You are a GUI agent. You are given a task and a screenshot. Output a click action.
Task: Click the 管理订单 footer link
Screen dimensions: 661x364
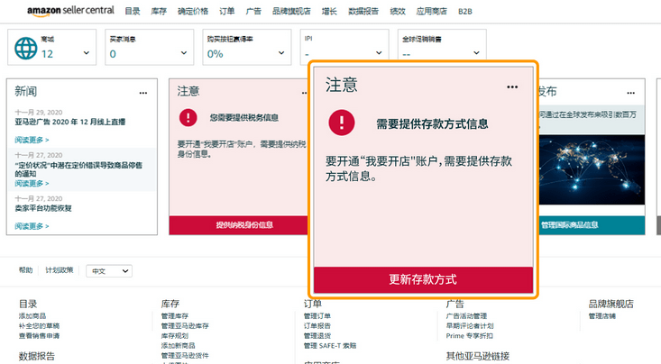pos(317,316)
